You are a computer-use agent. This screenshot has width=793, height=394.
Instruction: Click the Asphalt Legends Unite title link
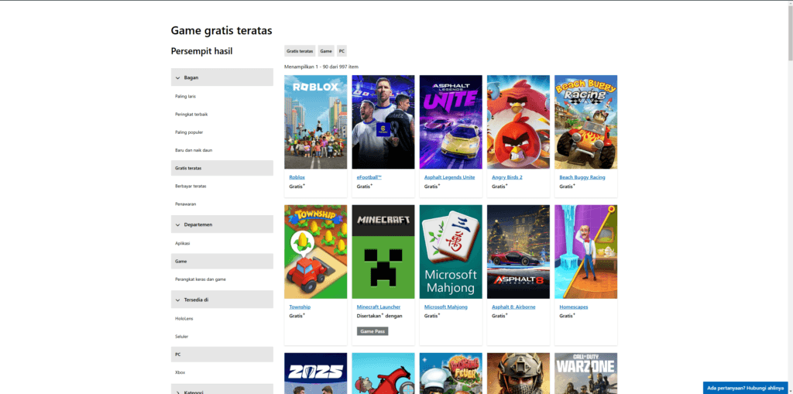pos(450,177)
